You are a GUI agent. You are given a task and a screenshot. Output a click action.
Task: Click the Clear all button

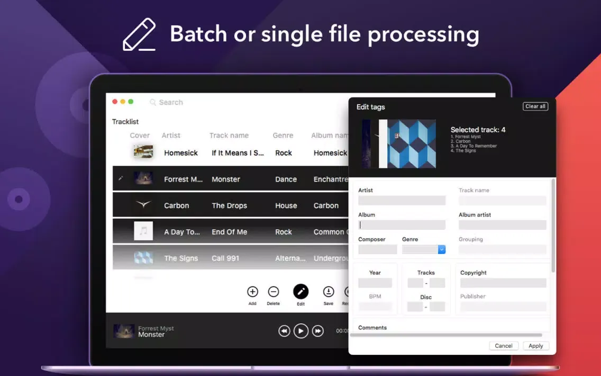(x=535, y=106)
